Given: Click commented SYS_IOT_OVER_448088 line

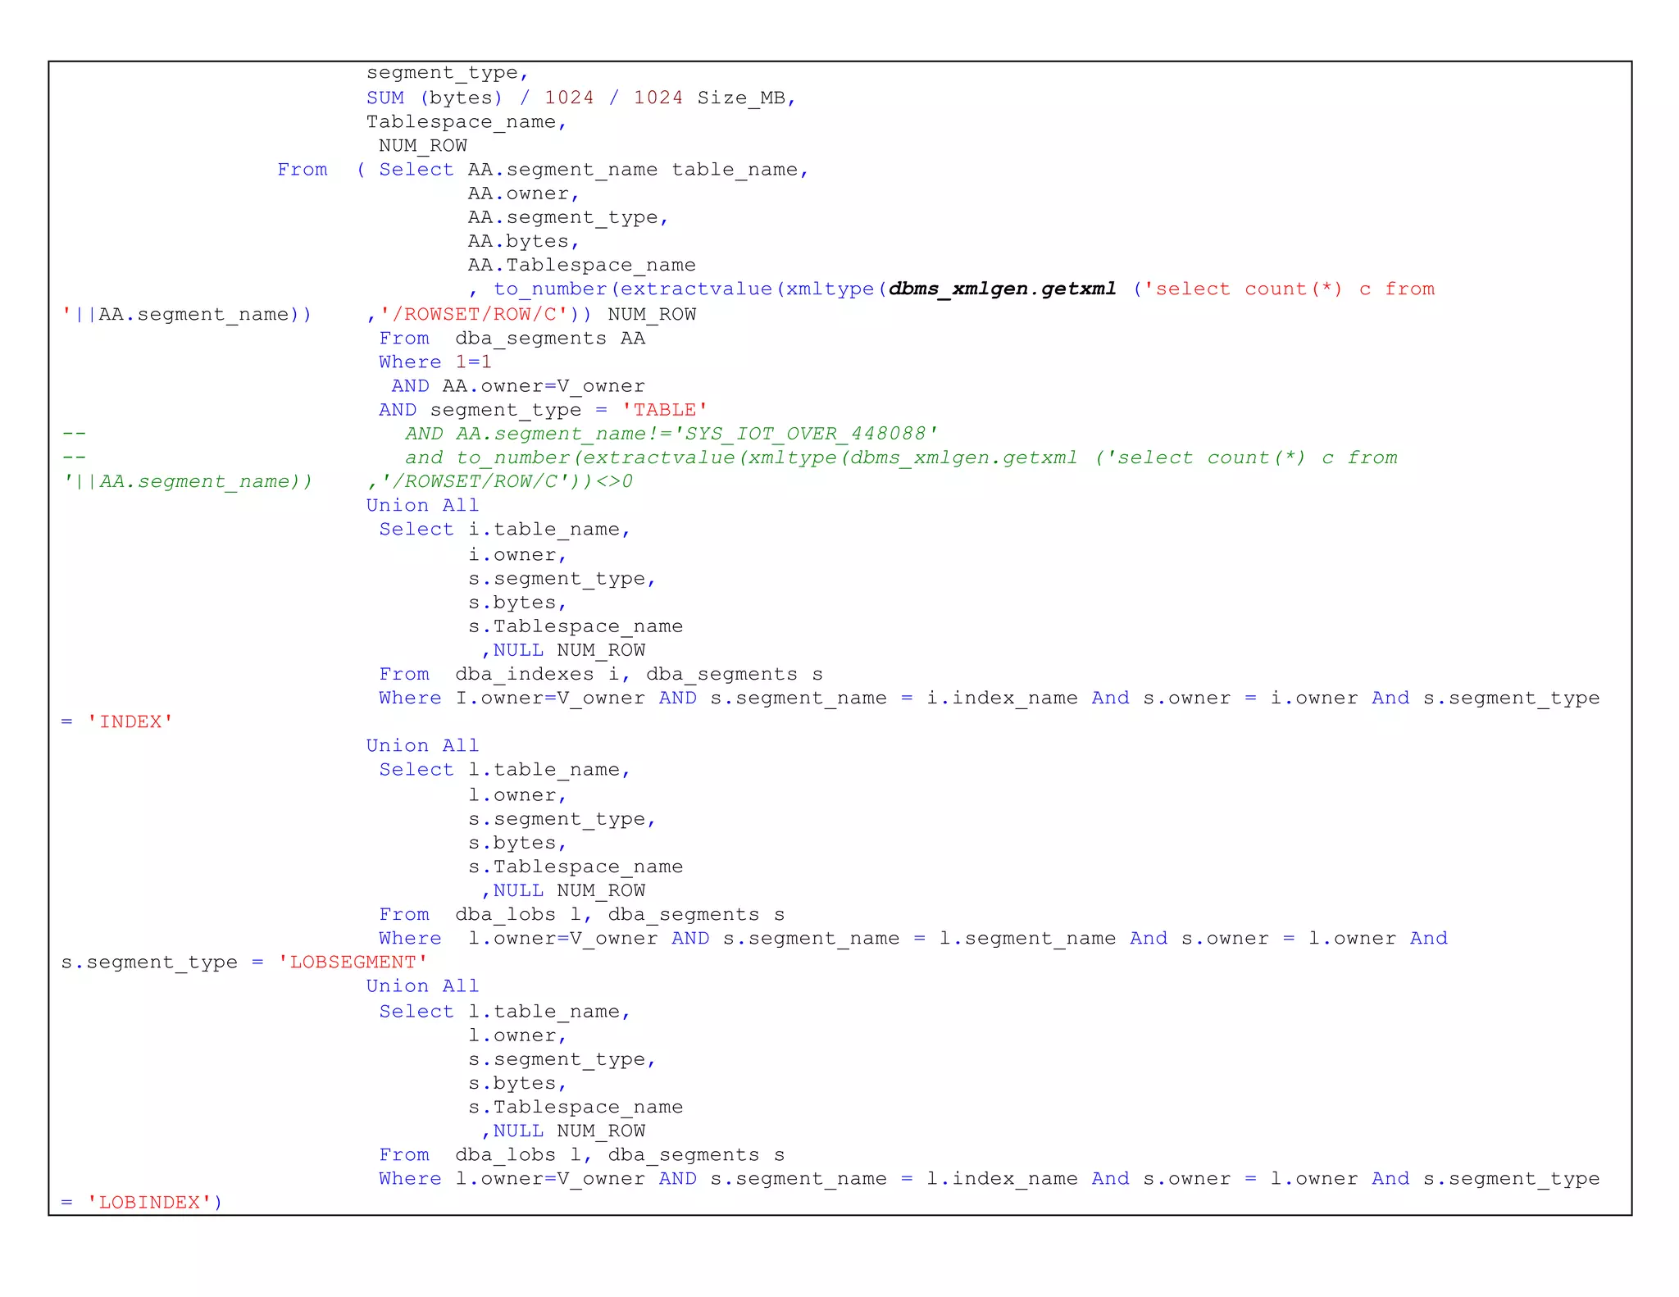Looking at the screenshot, I should [671, 435].
